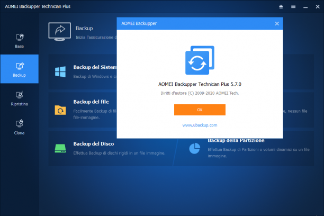
Task: Click the Backup del Sistema title
Action: tap(95, 67)
